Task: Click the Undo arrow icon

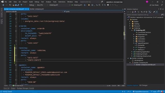Action: point(21,5)
